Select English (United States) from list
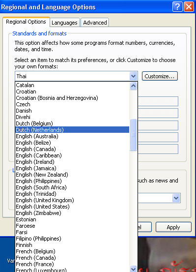196x272 pixels. [43, 207]
